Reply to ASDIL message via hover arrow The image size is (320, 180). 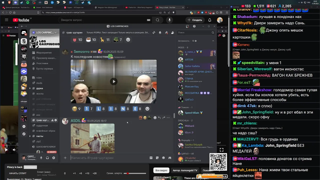(159, 117)
